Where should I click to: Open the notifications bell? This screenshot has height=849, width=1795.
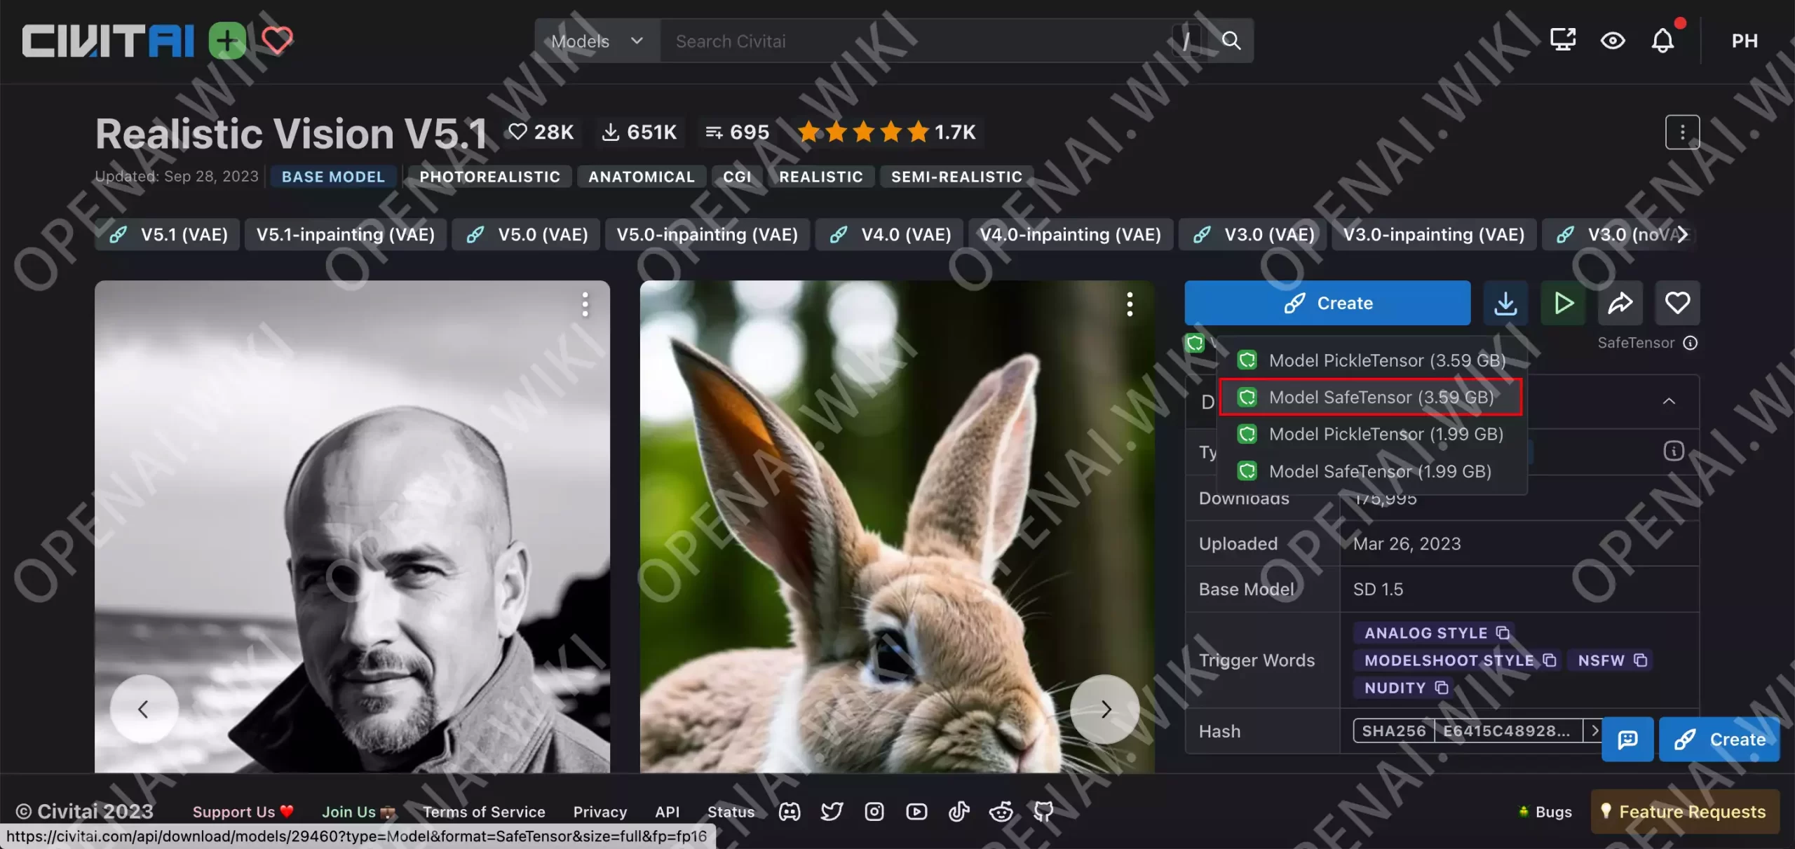coord(1662,41)
